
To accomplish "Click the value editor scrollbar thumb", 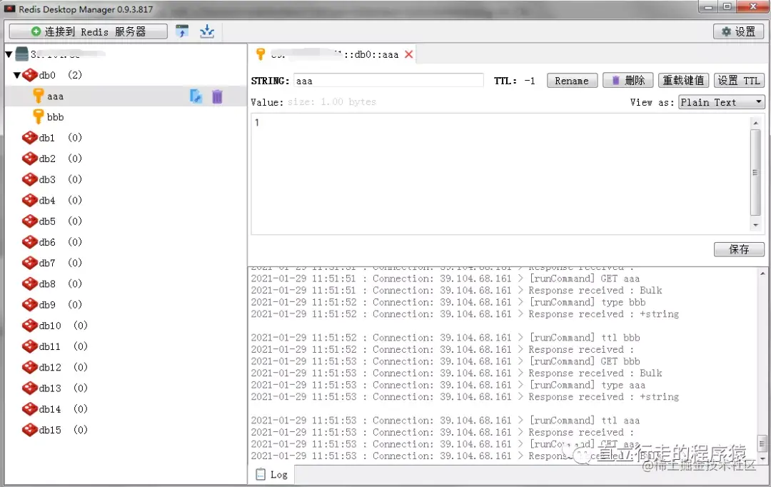I will click(755, 171).
